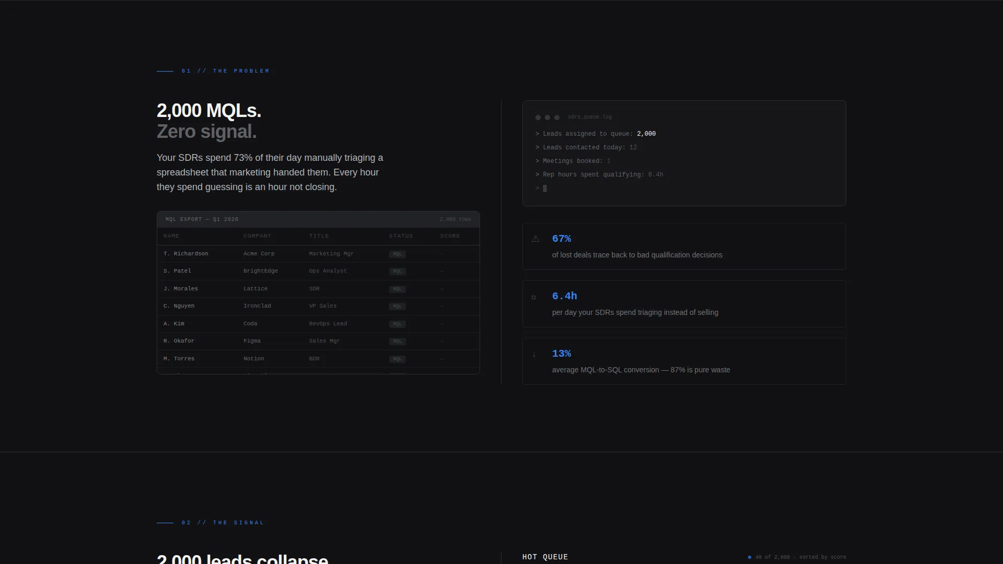Click 'per day your SDRs spend triaging' text
Screen dimensions: 1003x564
(x=635, y=313)
